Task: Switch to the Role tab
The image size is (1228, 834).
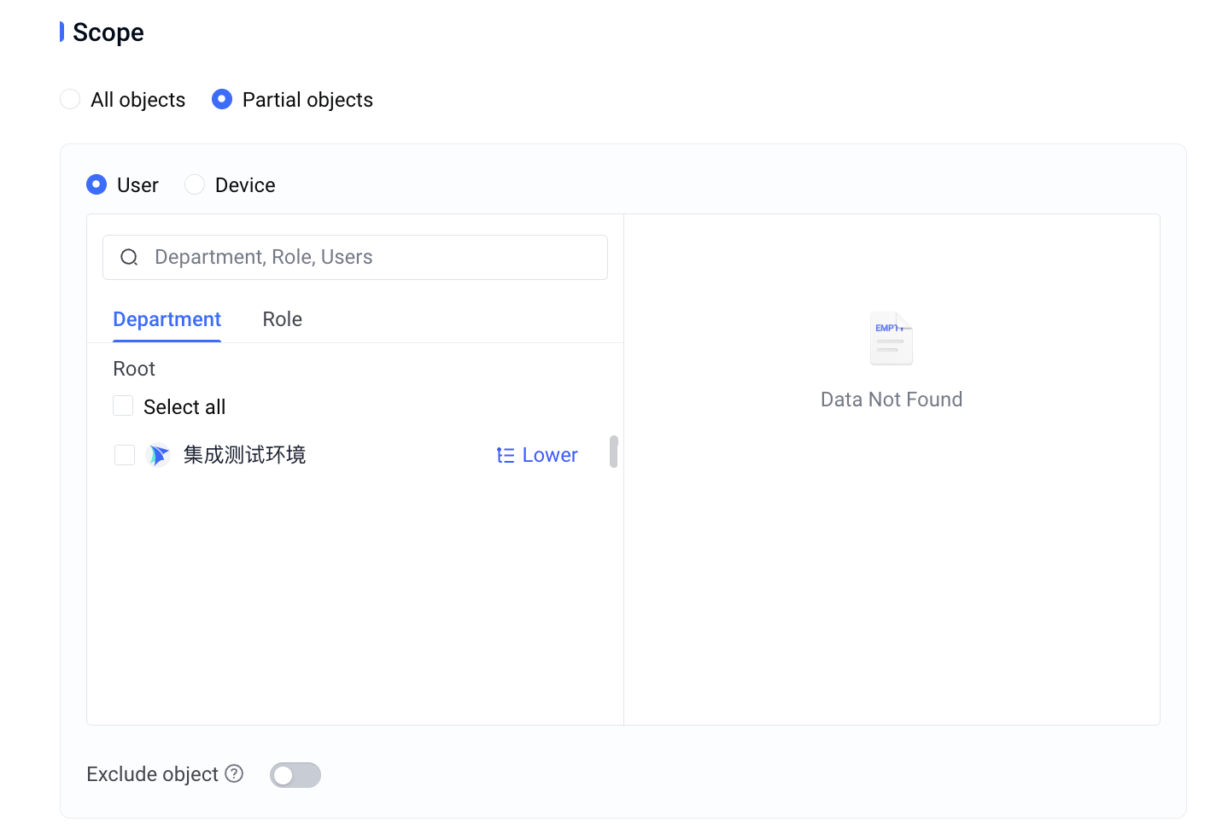Action: (x=283, y=319)
